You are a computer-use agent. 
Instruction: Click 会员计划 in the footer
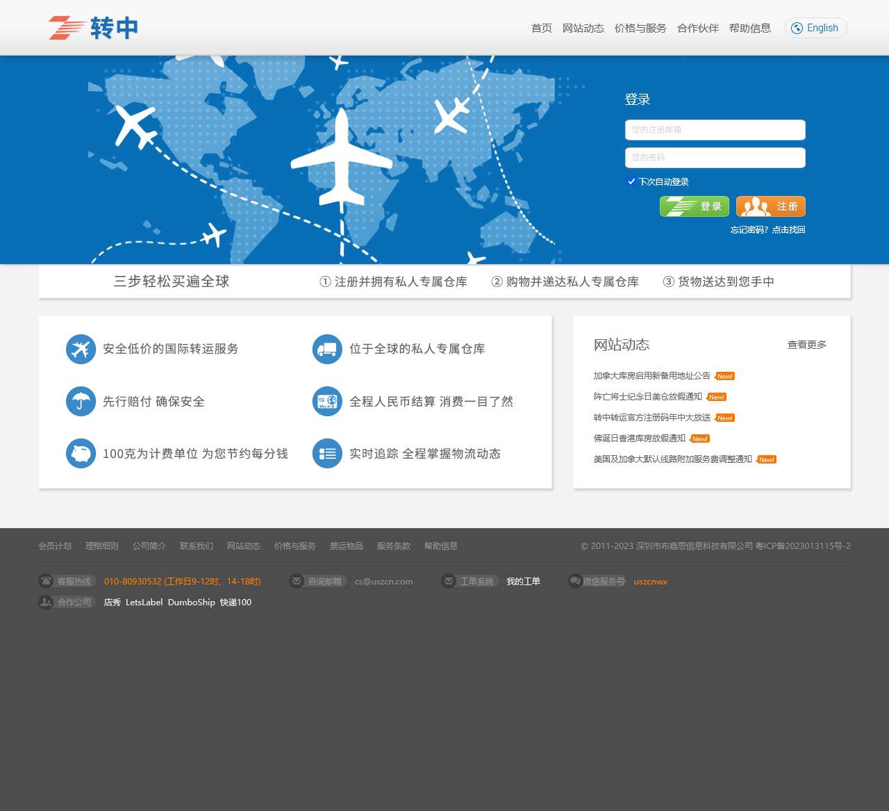point(55,546)
